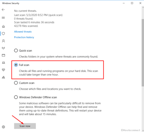Open Account protection person icon
Screen dimensions: 144x132
3,41
